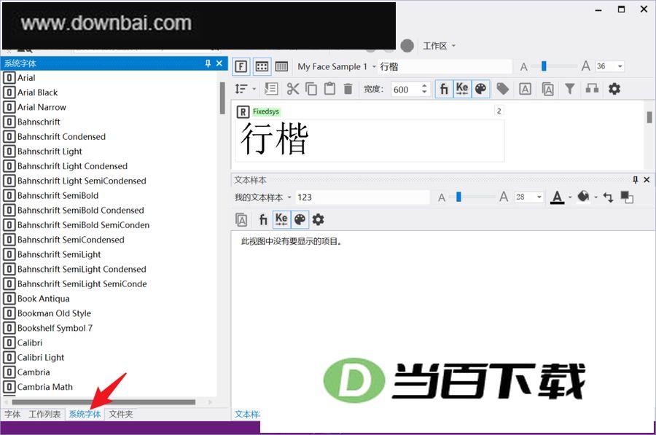Open the sort order dropdown arrow
The image size is (656, 435).
coord(254,89)
